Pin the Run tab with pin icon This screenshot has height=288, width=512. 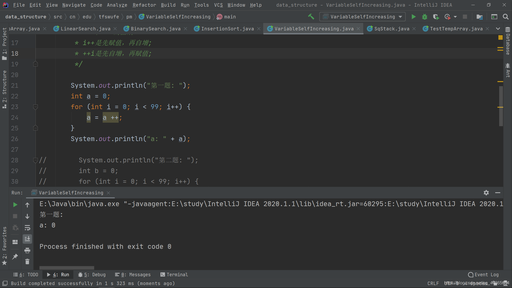[15, 257]
